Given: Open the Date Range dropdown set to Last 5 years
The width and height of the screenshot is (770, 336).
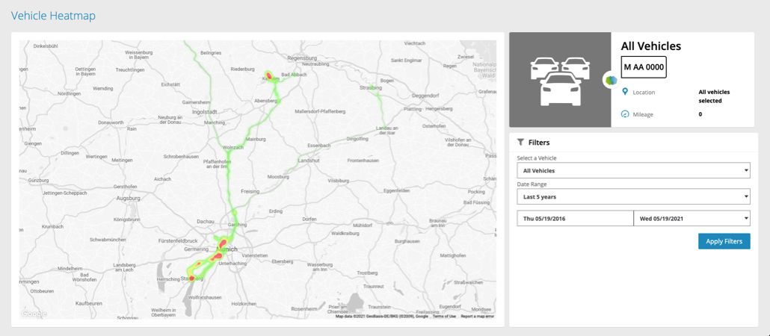Looking at the screenshot, I should [x=633, y=196].
